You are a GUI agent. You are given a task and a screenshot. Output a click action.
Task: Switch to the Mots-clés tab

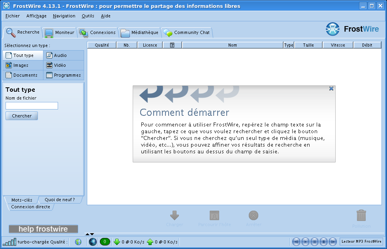[22, 200]
